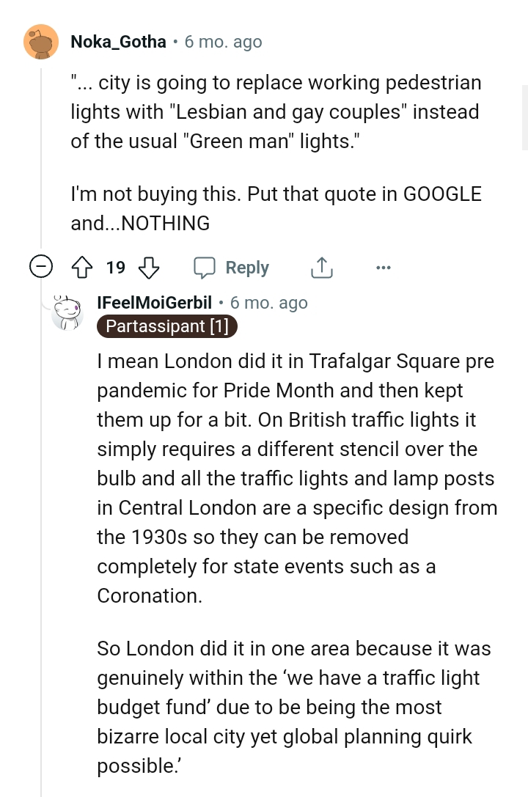Click the scrollbar on the right edge

click(524, 117)
